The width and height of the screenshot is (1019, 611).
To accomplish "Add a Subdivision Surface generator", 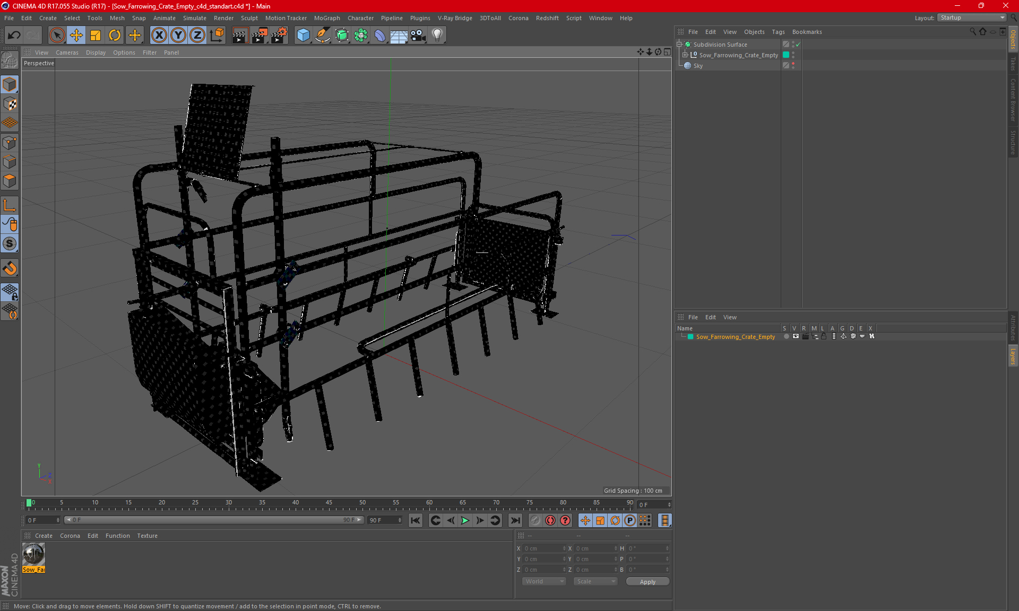I will (x=342, y=35).
